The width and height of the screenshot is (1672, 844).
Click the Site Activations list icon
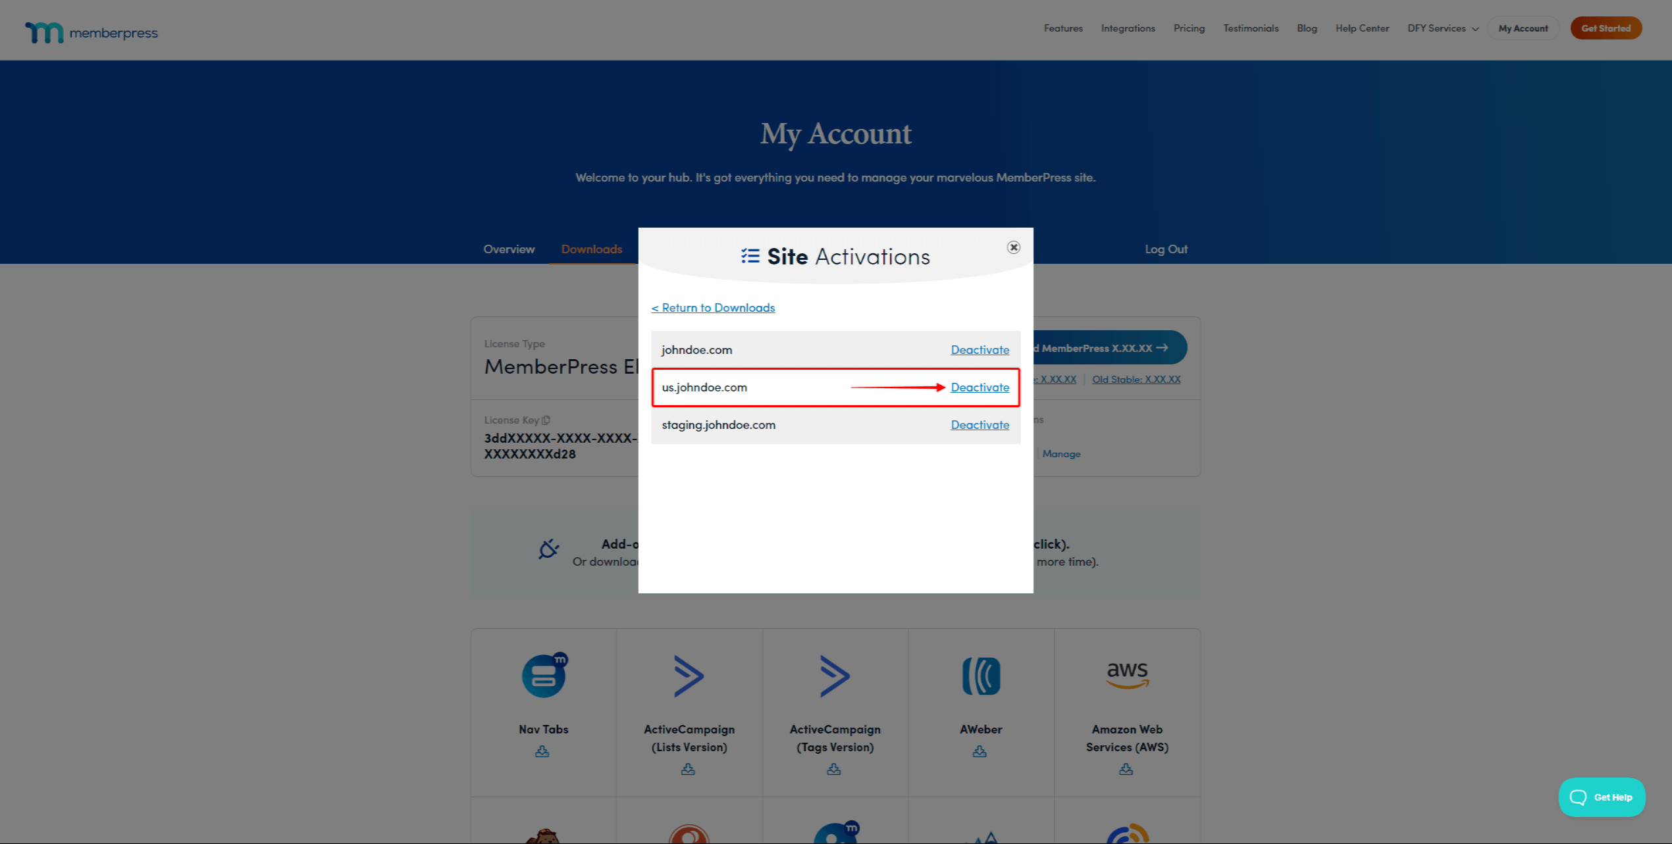(750, 256)
